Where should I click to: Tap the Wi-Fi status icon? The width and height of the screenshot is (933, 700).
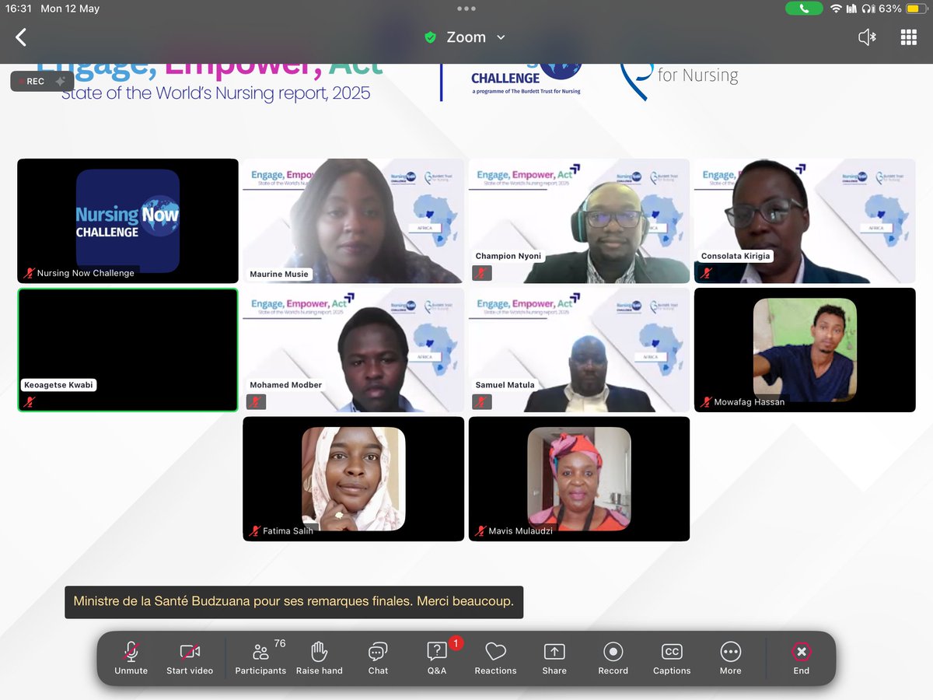click(x=836, y=9)
